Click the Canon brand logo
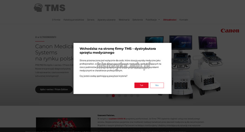Viewport: 245px width, 132px height. pyautogui.click(x=230, y=31)
